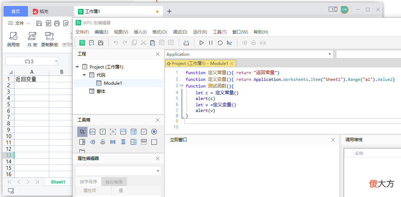Pick the radio button control in toolbox

(x=154, y=132)
